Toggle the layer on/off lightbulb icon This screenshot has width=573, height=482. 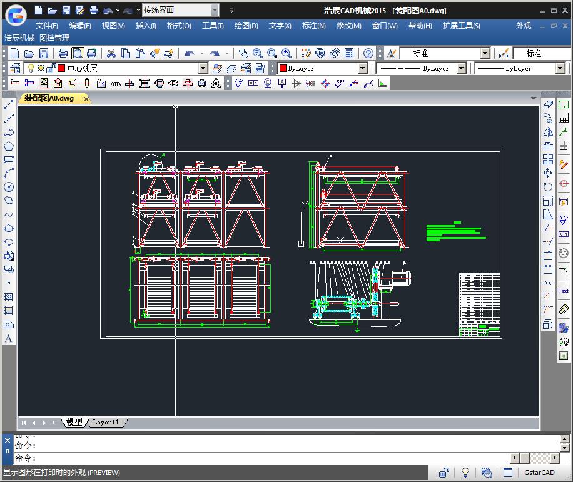30,68
